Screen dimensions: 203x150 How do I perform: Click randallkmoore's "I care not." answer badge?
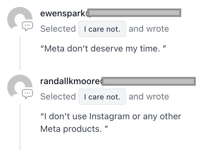(x=102, y=97)
